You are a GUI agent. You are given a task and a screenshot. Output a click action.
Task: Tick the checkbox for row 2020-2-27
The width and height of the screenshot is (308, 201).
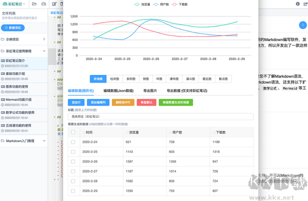(73, 171)
